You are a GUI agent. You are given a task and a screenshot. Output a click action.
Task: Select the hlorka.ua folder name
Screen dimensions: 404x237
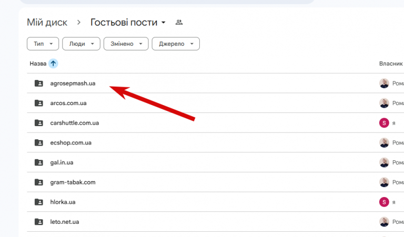[x=63, y=202]
